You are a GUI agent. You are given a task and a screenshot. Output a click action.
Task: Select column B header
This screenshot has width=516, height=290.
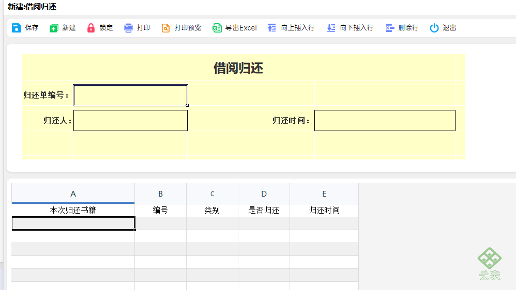(161, 194)
